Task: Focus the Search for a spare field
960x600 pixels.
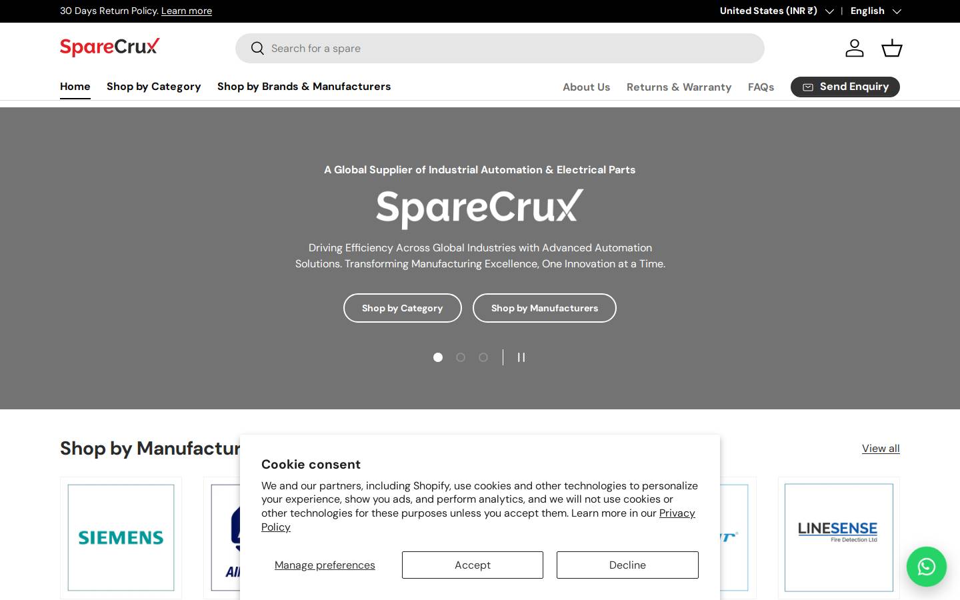Action: [x=500, y=48]
